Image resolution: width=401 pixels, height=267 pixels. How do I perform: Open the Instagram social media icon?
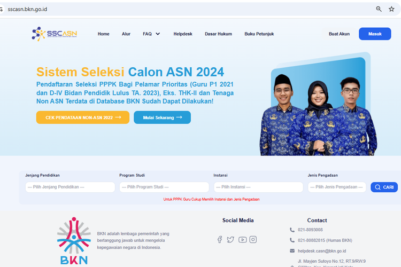(x=253, y=239)
